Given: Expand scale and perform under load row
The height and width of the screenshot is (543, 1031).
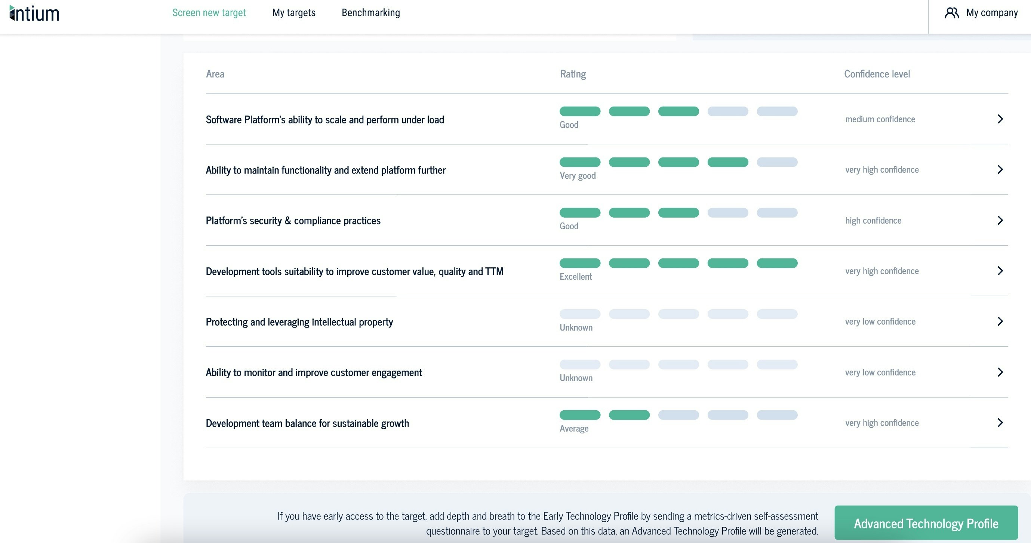Looking at the screenshot, I should tap(1000, 119).
